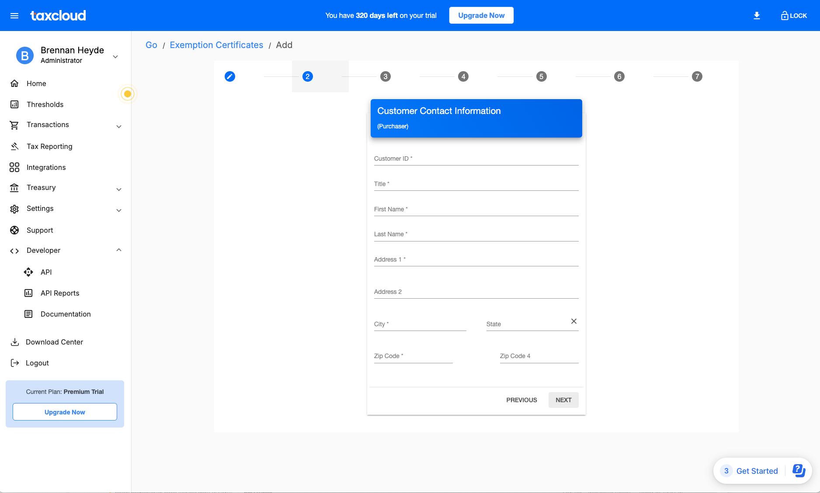
Task: Open Tax Reporting from sidebar
Action: tap(49, 146)
